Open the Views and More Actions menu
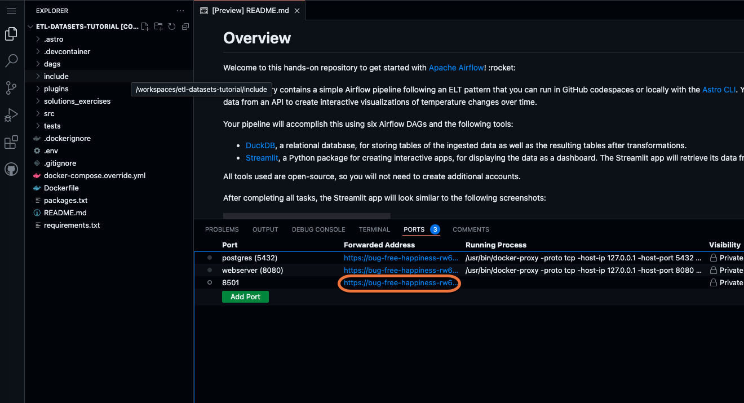This screenshot has height=403, width=744. coord(180,10)
